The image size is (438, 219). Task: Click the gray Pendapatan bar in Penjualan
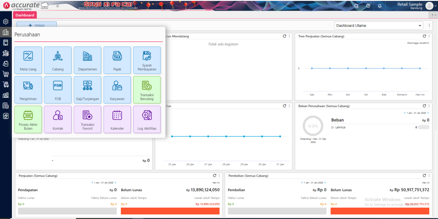[x=68, y=211]
